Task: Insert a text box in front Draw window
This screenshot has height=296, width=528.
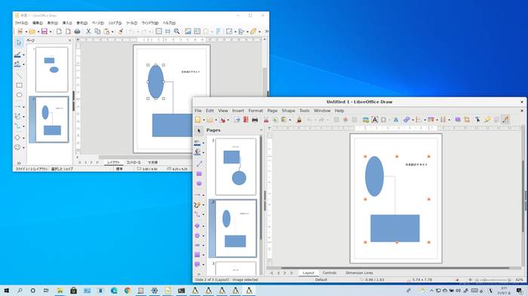Action: (x=374, y=120)
